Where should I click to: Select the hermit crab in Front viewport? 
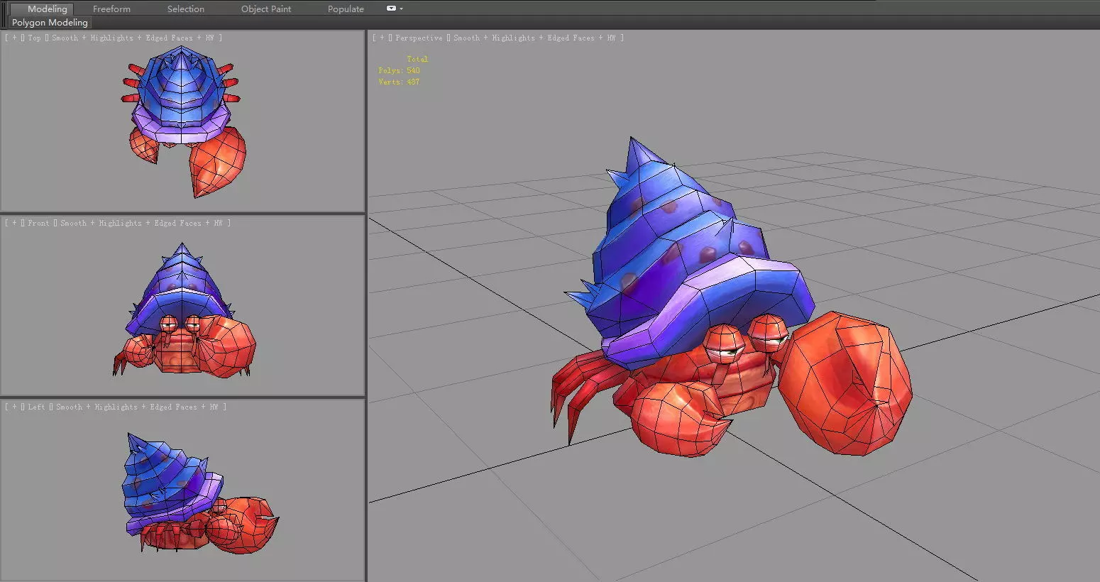(182, 312)
